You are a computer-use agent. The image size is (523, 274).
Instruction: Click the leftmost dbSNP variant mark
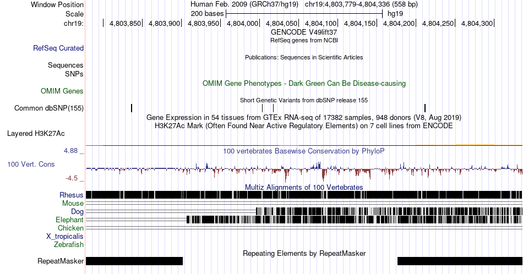[132, 108]
